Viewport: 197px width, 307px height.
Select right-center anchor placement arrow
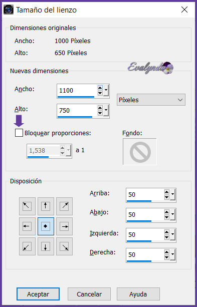64,226
